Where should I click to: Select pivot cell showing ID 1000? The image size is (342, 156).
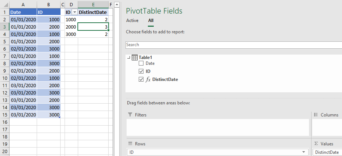(x=71, y=19)
